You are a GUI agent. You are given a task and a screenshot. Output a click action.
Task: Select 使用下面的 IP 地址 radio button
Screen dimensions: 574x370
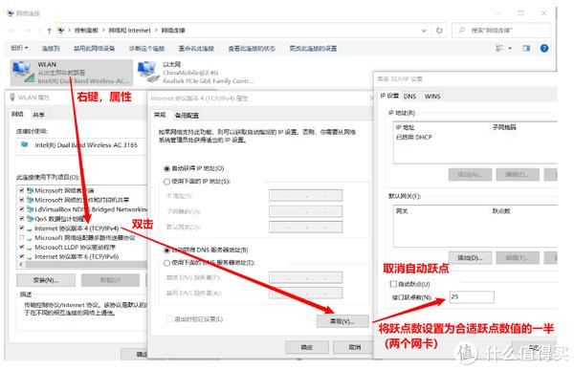point(166,182)
